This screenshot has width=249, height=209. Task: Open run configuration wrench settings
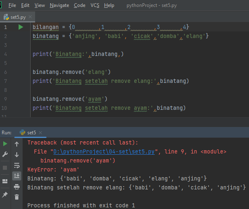pos(5,154)
